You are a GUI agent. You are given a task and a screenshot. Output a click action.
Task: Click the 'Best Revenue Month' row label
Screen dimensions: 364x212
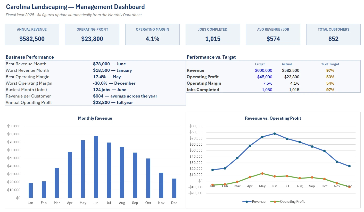(26, 64)
